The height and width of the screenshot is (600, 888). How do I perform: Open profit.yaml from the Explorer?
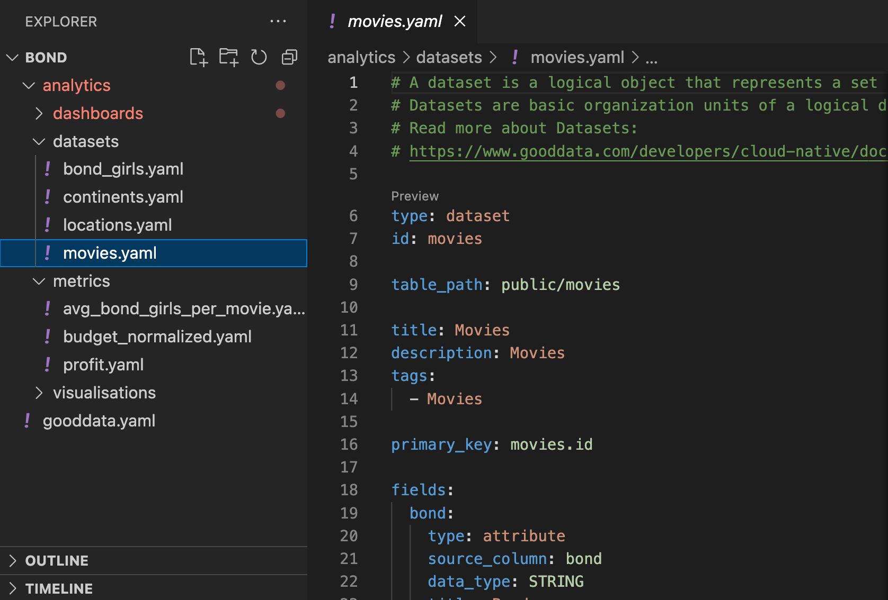[103, 364]
